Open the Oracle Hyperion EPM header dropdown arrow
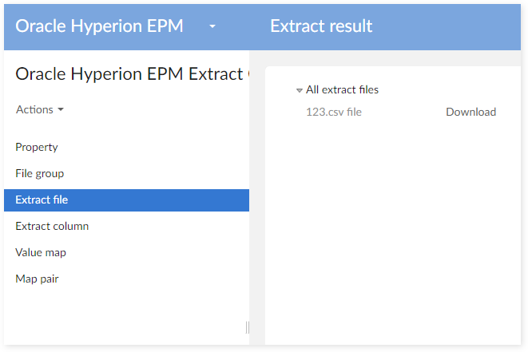 212,26
